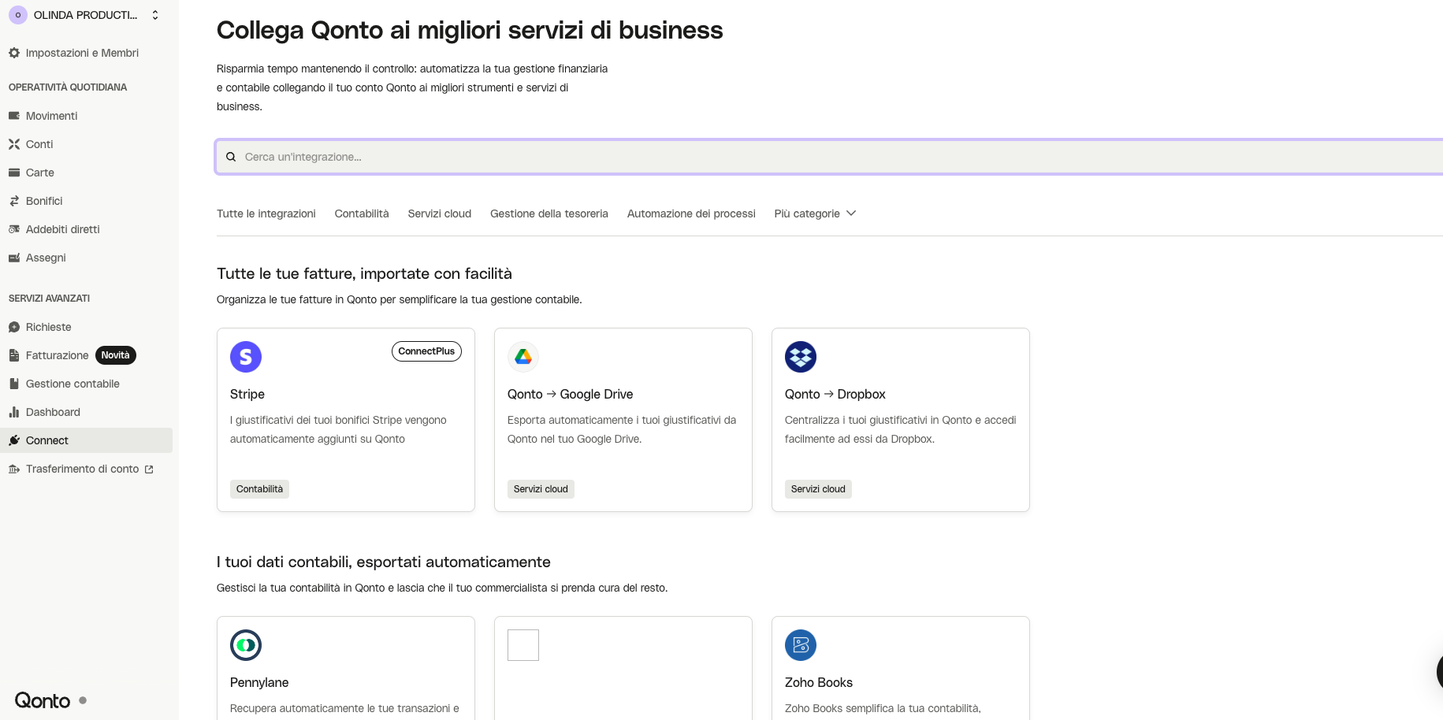Click Servizi cloud tag on Google Drive card

[x=541, y=489]
